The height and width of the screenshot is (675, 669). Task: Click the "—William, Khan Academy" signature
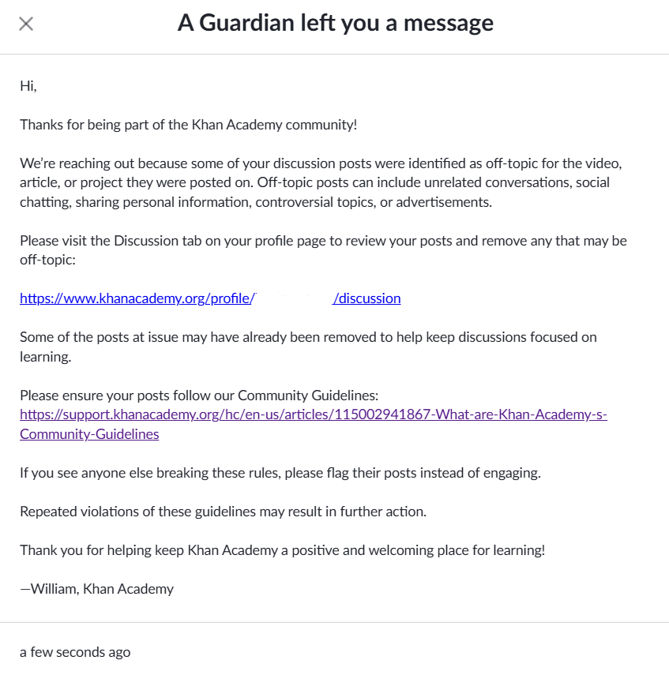tap(97, 589)
